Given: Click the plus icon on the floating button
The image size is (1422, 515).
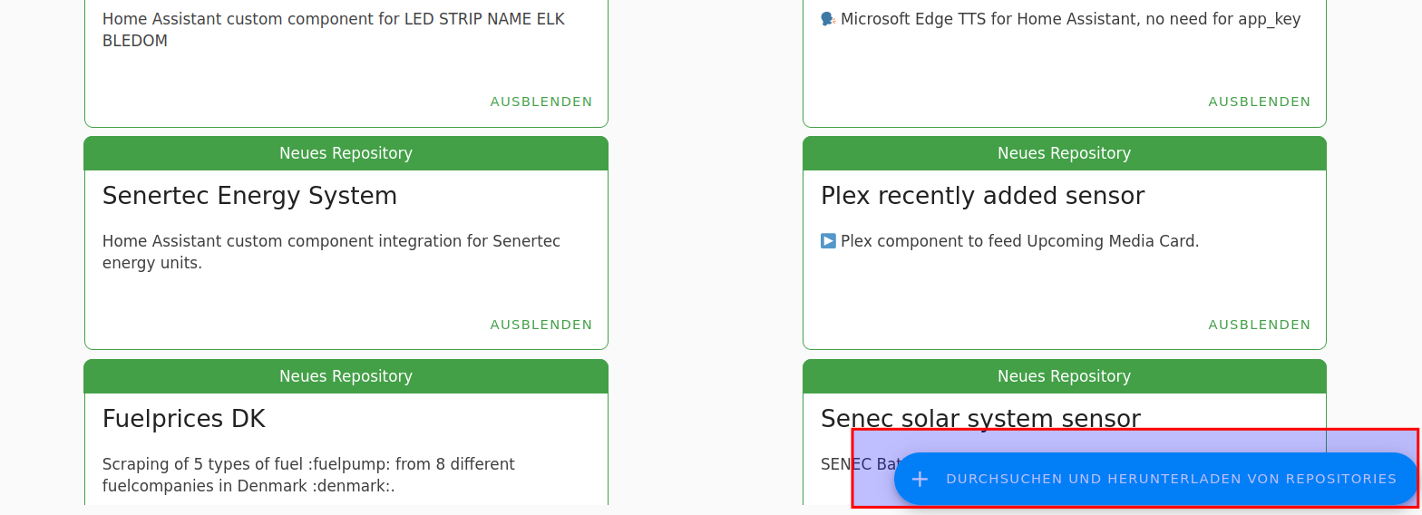Looking at the screenshot, I should (920, 479).
